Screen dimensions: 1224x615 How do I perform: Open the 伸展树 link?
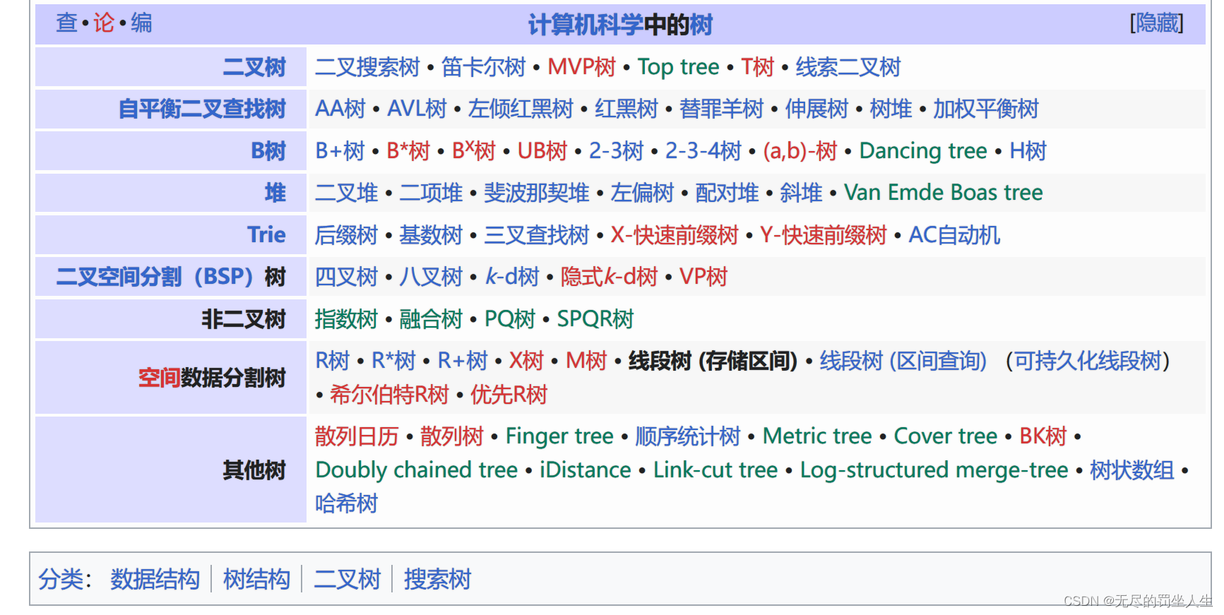coord(817,109)
